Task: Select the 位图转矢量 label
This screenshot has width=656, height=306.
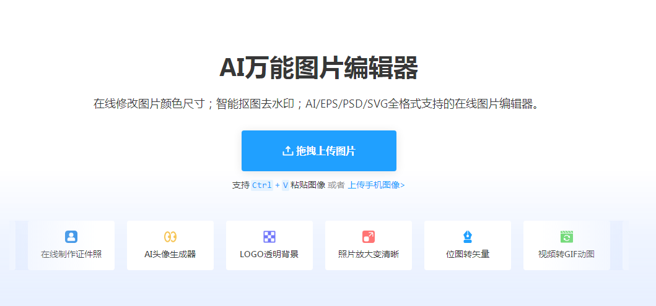Action: point(468,254)
